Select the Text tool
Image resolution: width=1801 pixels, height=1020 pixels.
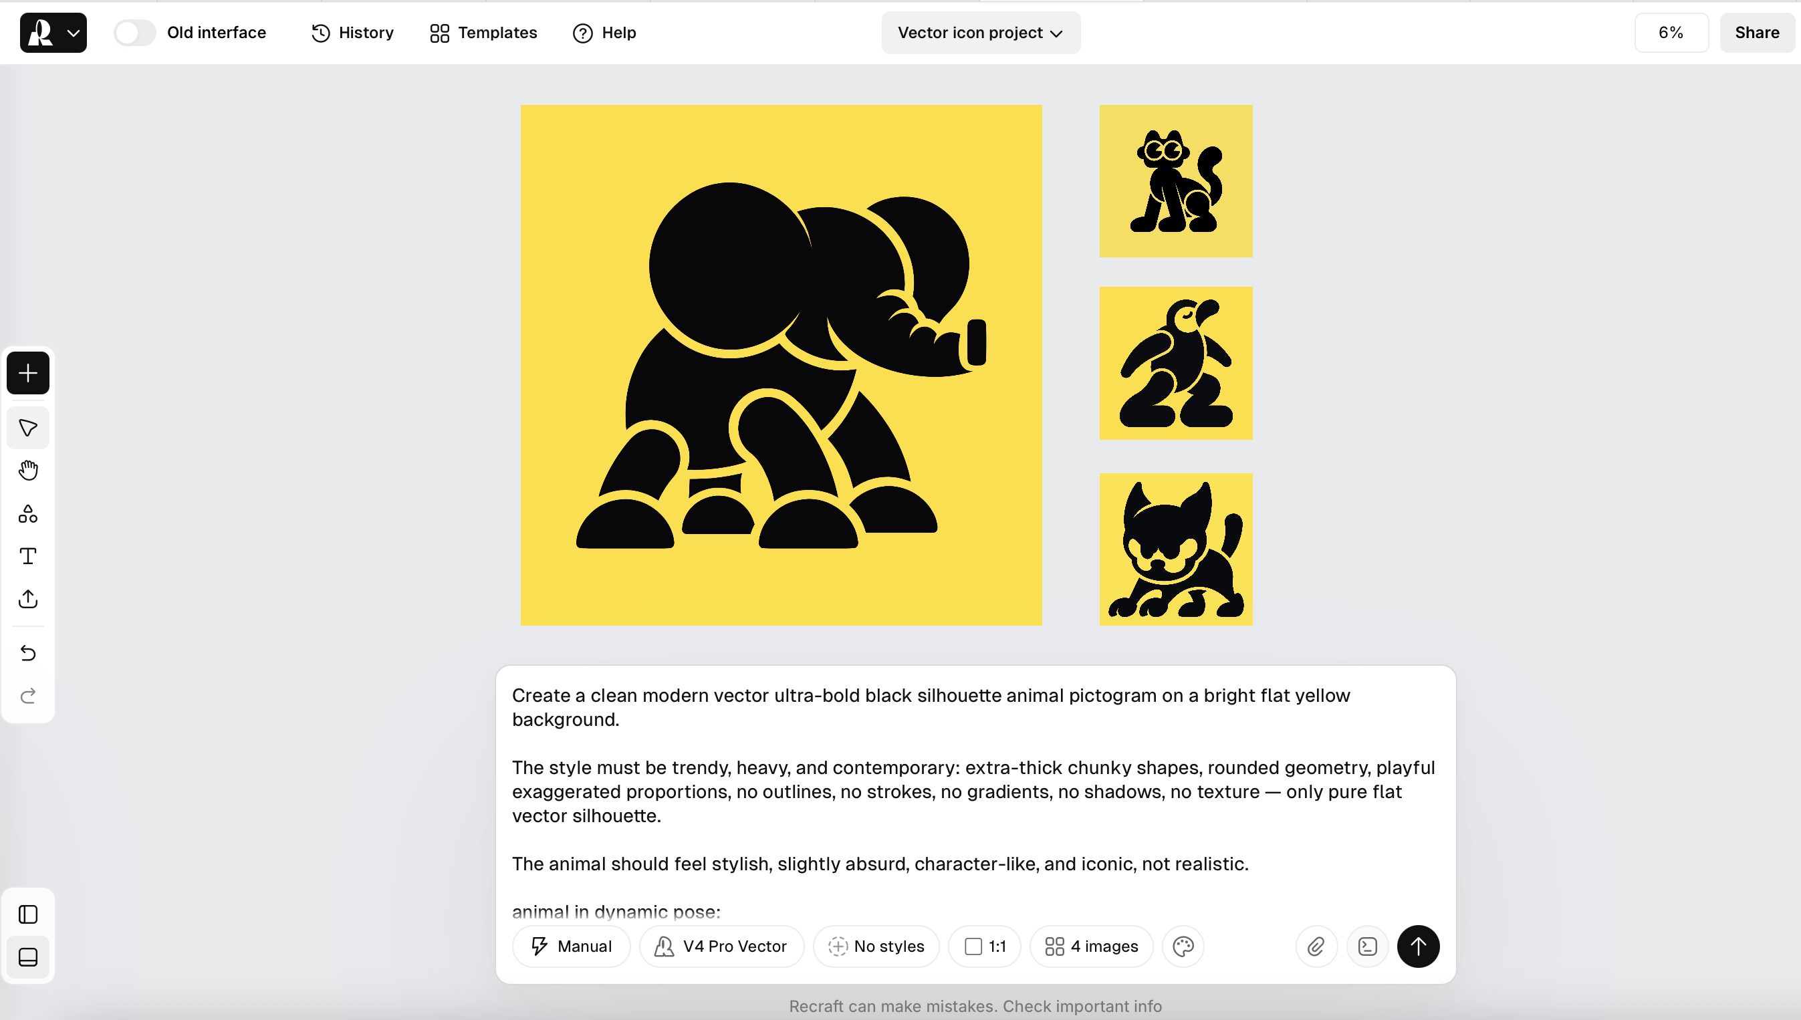[28, 556]
